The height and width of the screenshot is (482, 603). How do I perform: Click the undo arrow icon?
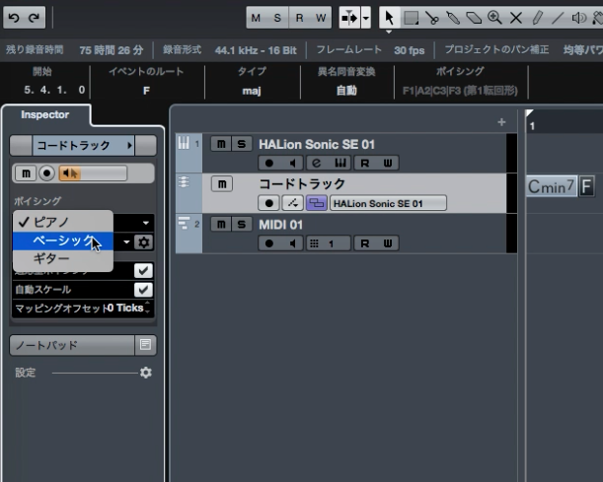(14, 18)
